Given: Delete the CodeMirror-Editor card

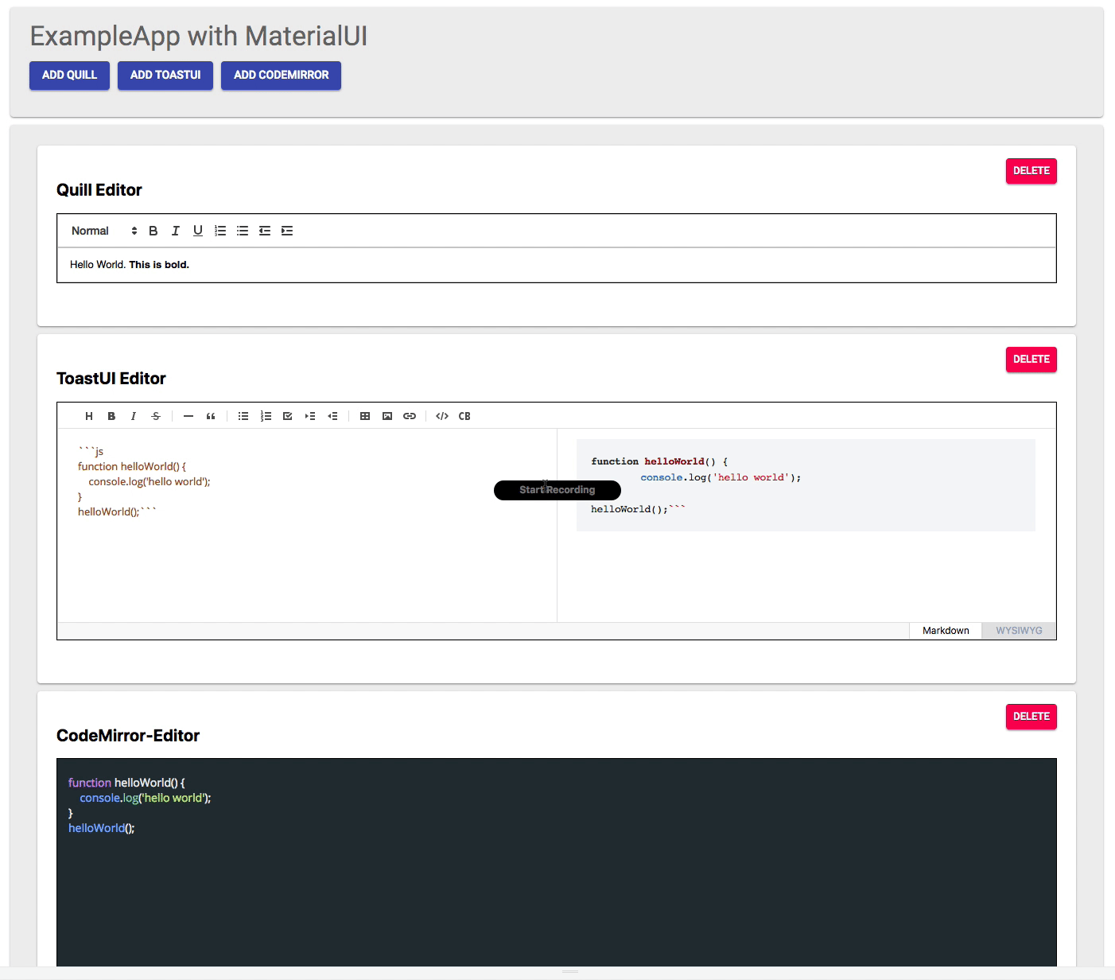Looking at the screenshot, I should (1031, 717).
